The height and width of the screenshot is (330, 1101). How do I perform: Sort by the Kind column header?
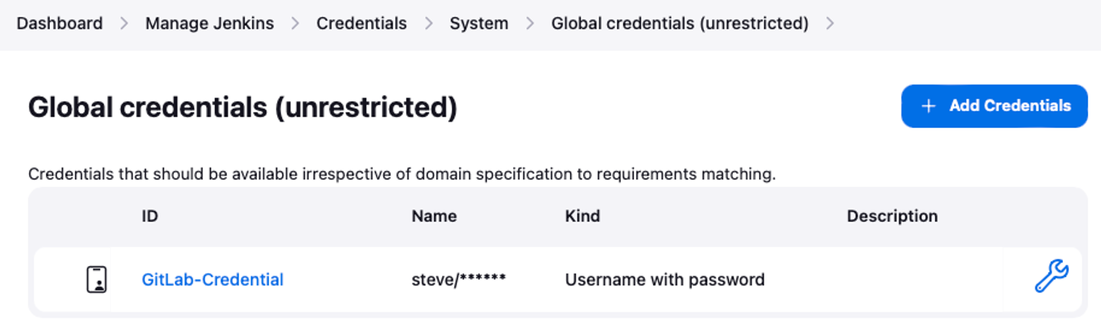(x=582, y=216)
